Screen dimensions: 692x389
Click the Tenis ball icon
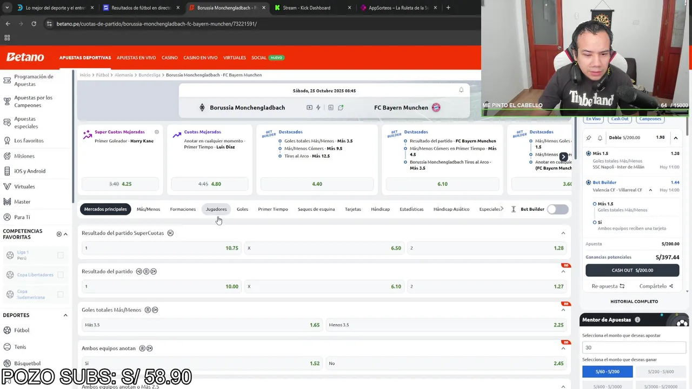7,347
